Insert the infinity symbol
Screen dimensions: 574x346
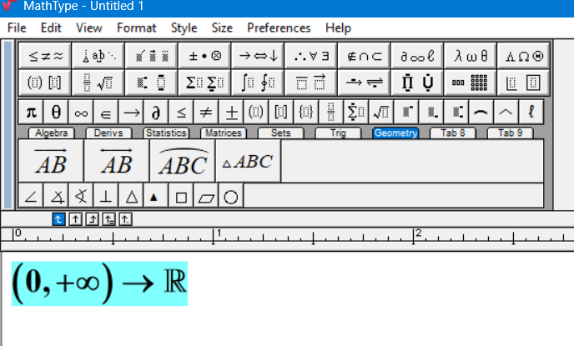tap(81, 112)
